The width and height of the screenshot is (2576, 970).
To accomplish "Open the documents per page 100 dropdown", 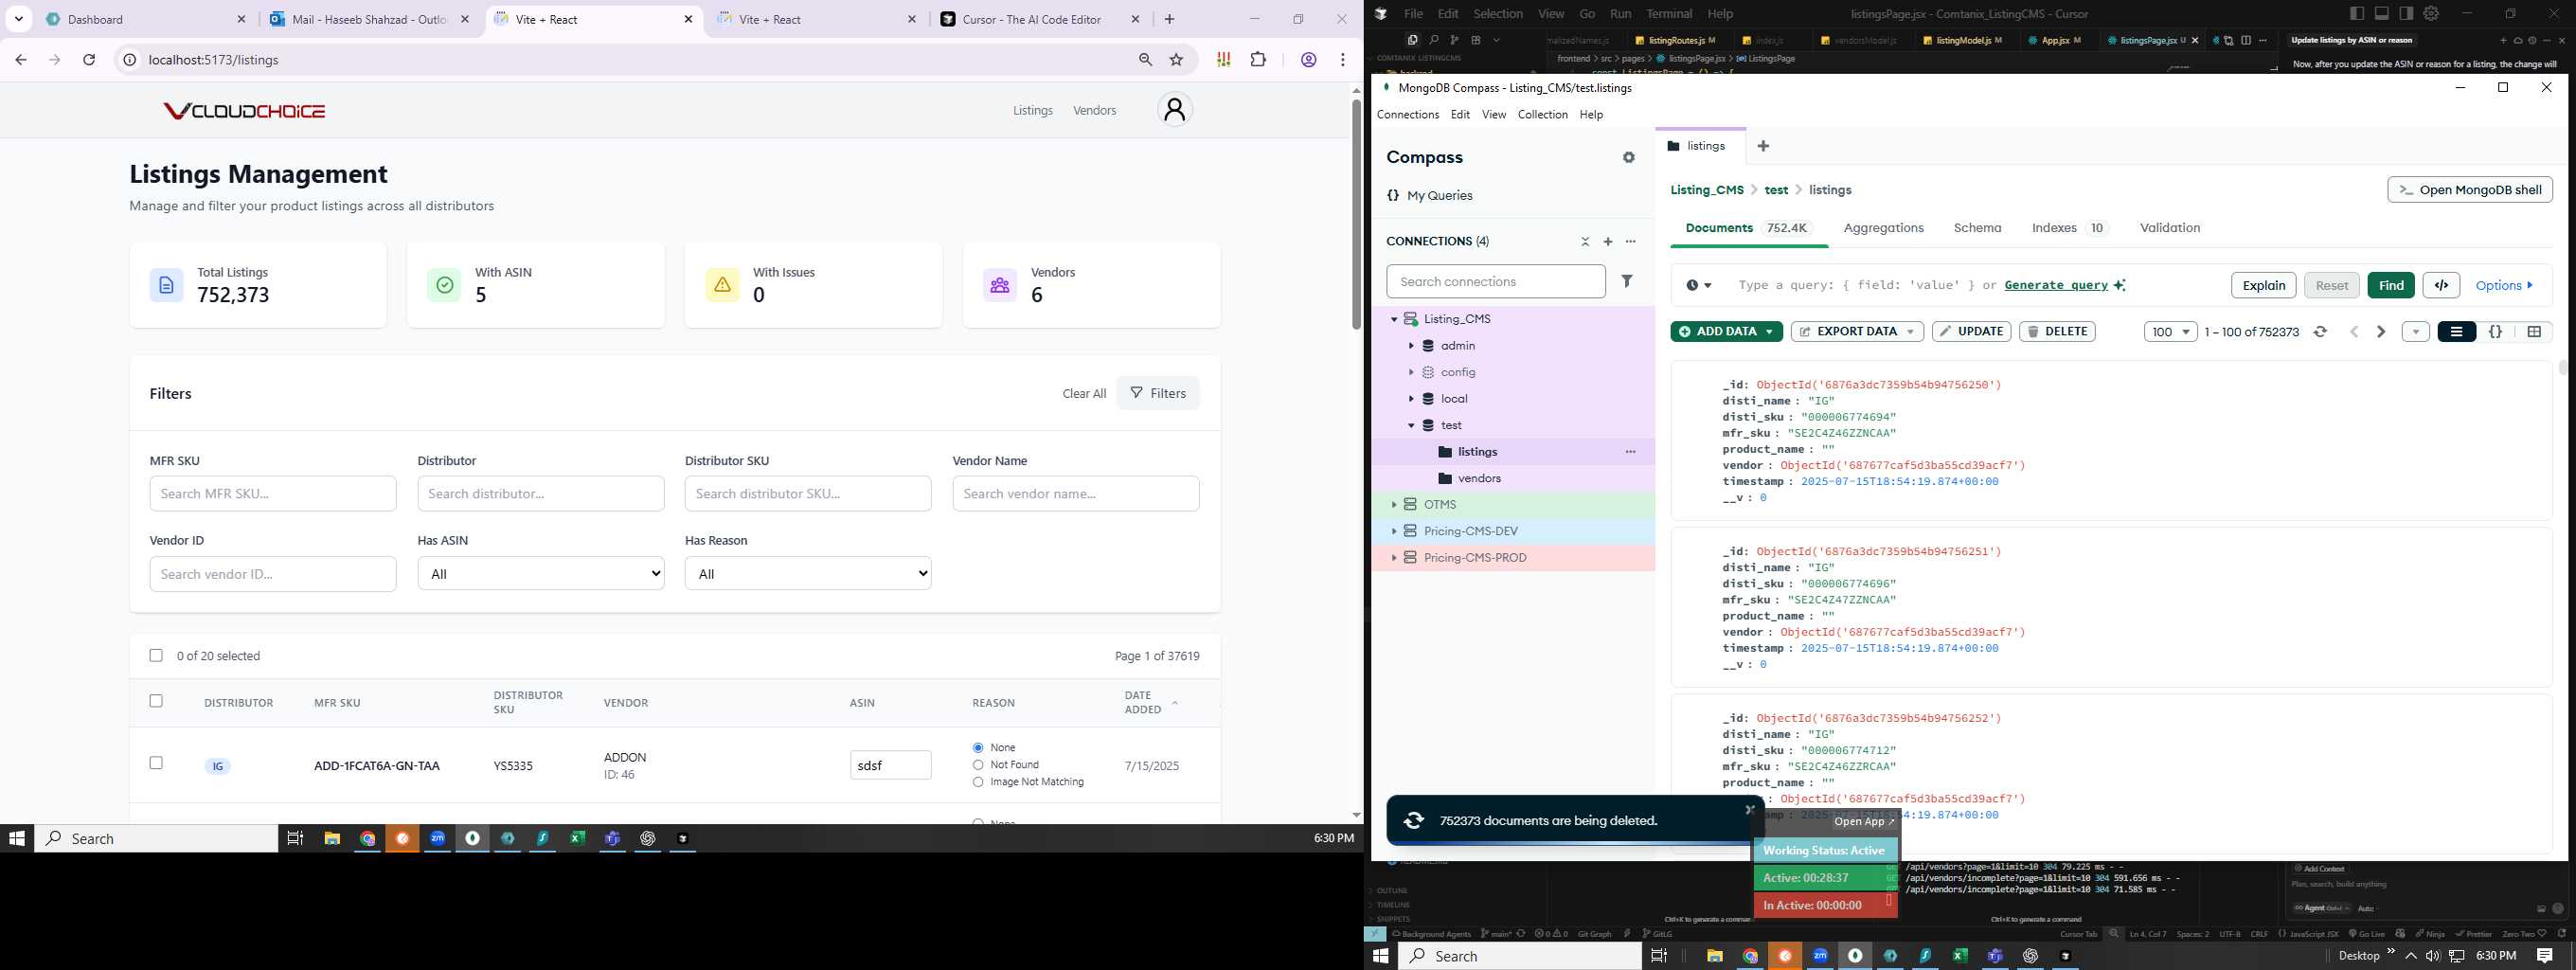I will coord(2170,332).
